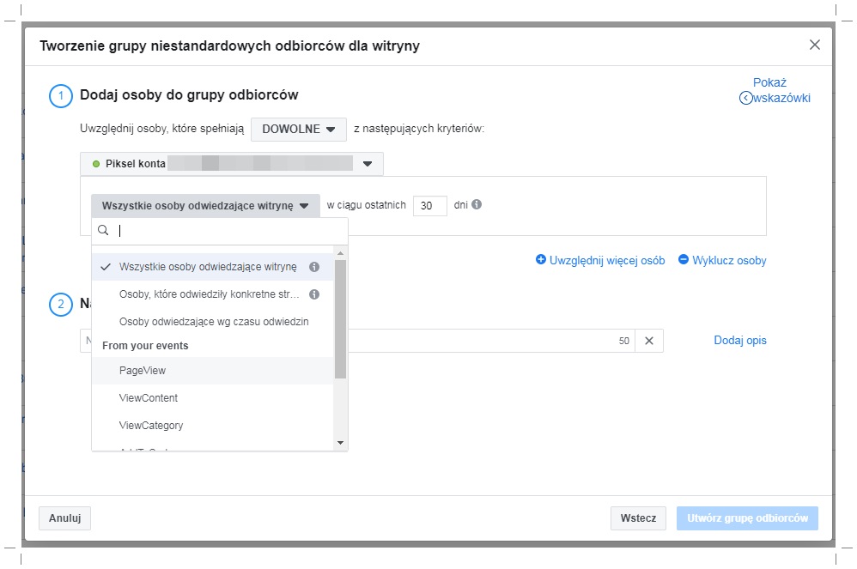Click the audience name input field
857x569 pixels.
357,341
